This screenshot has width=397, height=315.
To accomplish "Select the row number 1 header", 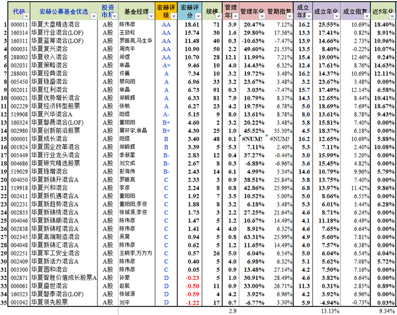I will 4,24.
